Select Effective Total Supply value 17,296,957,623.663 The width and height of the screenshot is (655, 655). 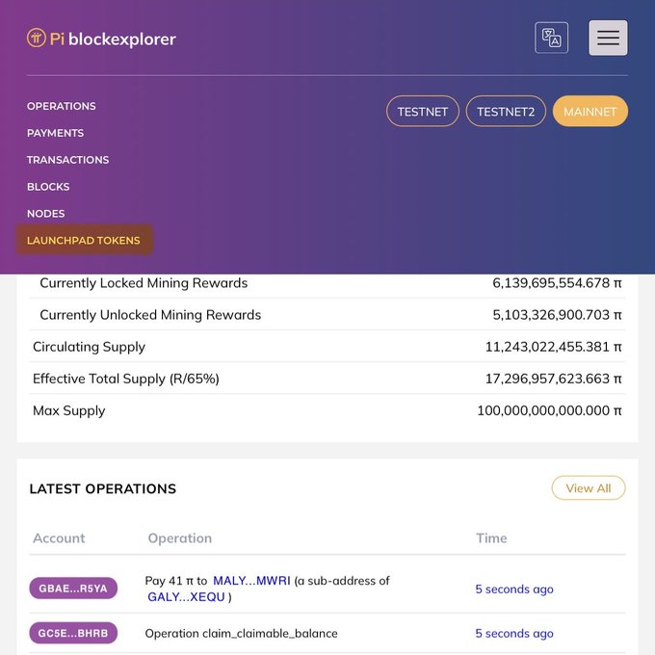[x=553, y=379]
